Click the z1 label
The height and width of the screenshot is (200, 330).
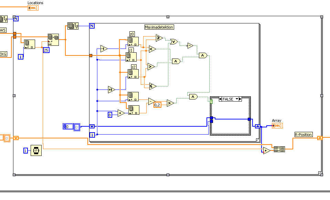131,50
